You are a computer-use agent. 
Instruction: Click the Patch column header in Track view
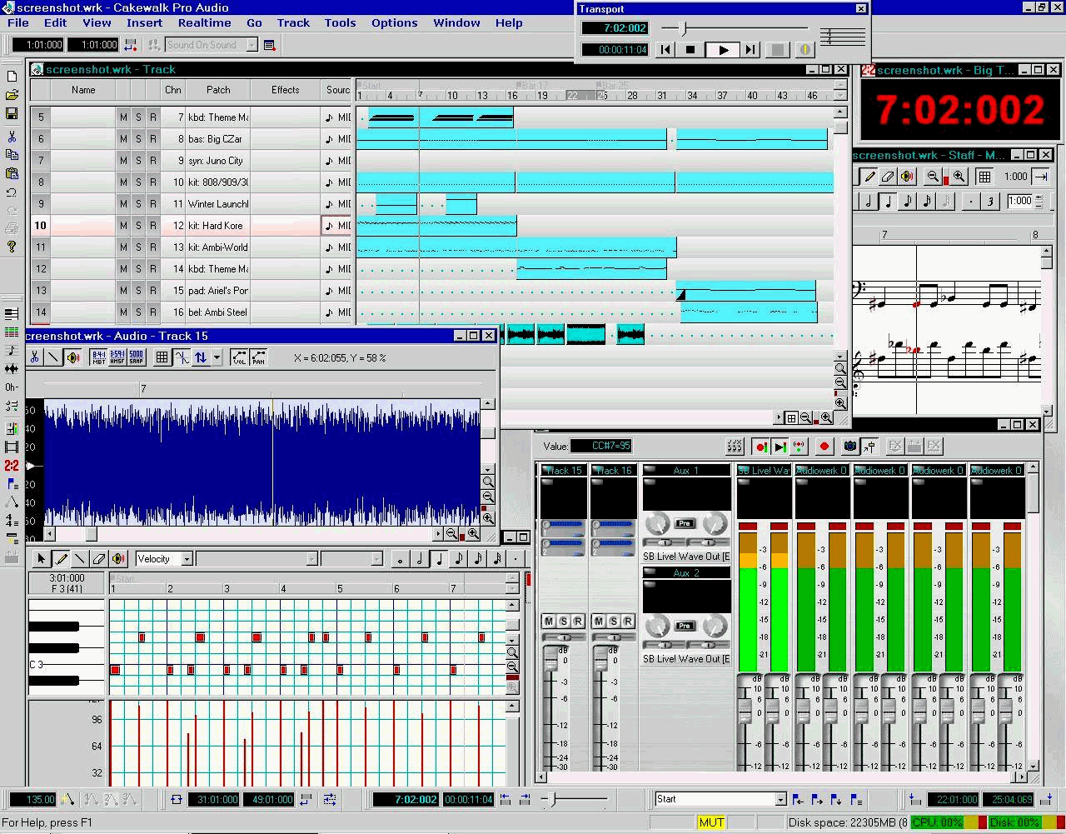(x=218, y=90)
